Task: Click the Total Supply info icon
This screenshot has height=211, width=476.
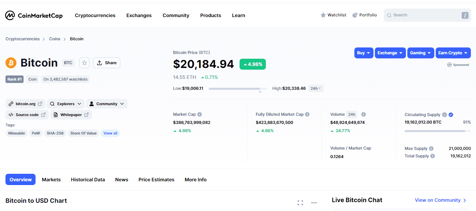Action: tap(433, 156)
